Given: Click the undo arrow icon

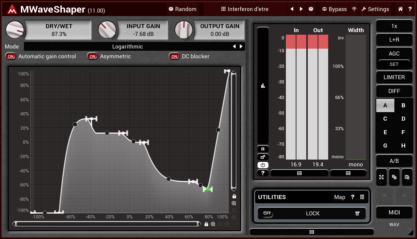Looking at the screenshot, I should pyautogui.click(x=385, y=196).
